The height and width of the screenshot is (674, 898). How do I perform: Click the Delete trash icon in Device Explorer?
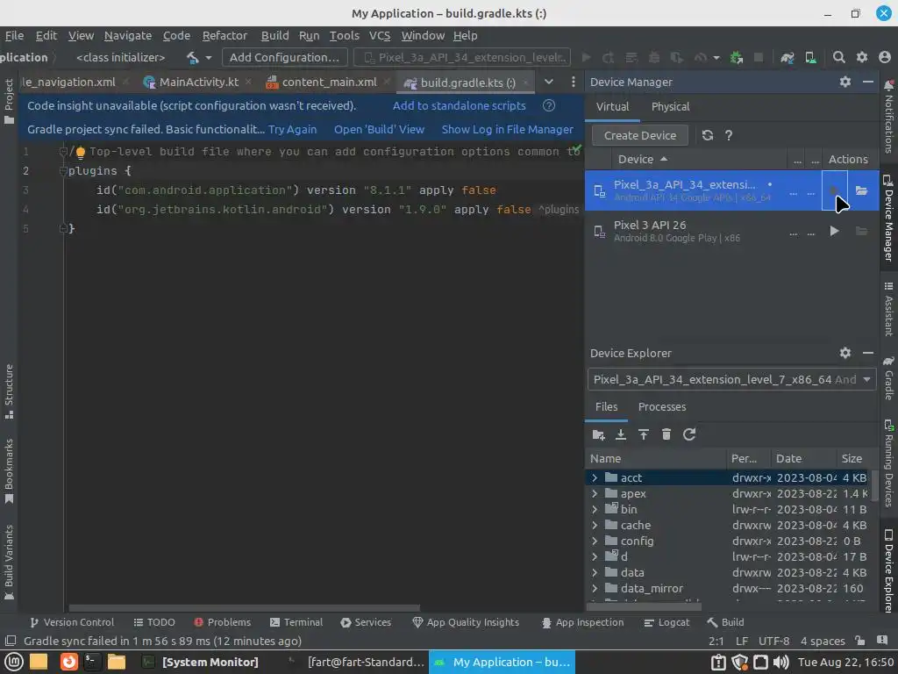coord(666,434)
